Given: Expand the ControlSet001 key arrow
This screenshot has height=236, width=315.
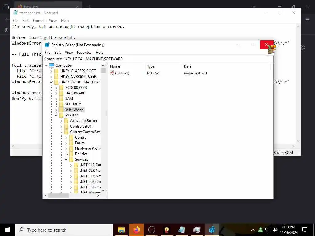Looking at the screenshot, I should [61, 126].
